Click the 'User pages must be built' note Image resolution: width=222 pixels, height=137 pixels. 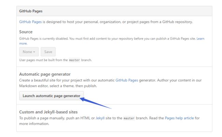point(55,60)
